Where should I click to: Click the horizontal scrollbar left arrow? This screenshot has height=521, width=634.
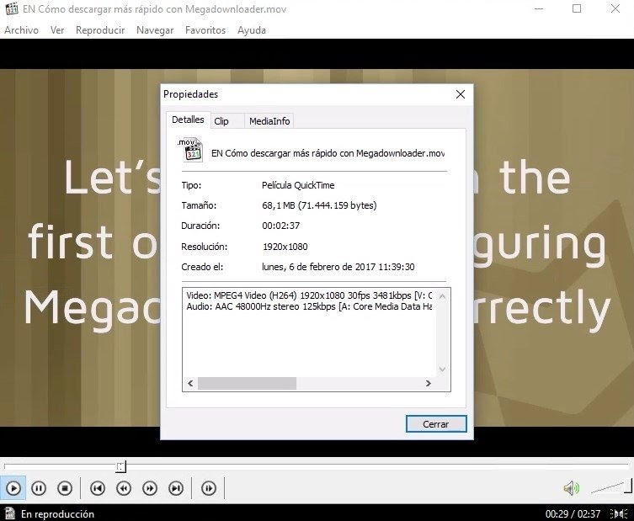click(190, 383)
